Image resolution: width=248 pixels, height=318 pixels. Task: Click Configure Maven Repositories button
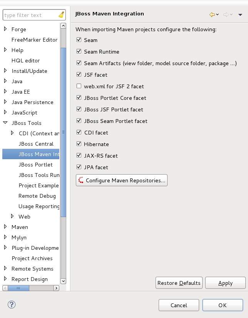122,180
